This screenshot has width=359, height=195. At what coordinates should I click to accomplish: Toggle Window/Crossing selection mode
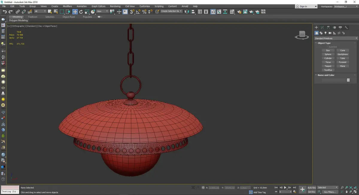point(68,12)
